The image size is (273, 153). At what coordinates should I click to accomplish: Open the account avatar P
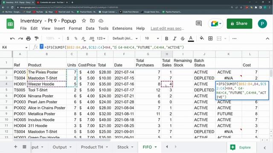pos(262,24)
